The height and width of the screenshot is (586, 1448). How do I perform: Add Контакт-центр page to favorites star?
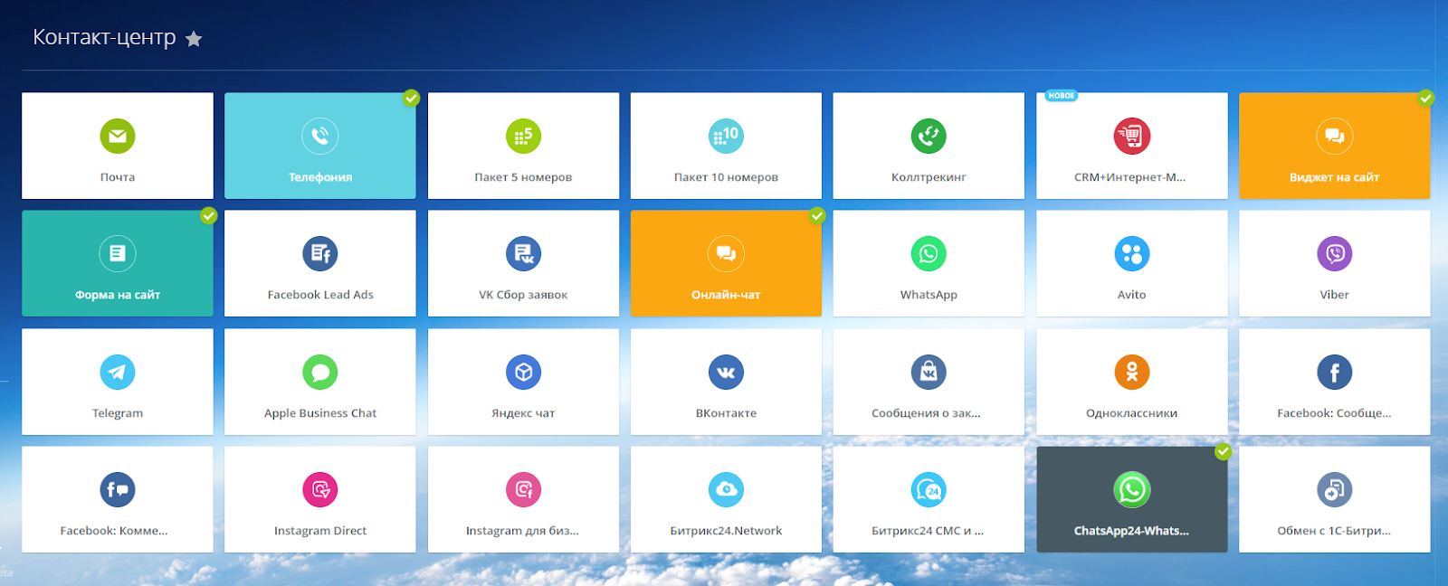click(194, 39)
